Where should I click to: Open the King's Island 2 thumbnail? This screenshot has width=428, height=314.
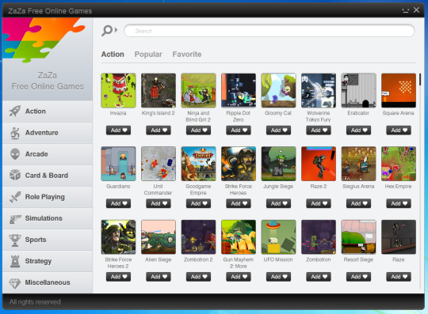[x=159, y=90]
